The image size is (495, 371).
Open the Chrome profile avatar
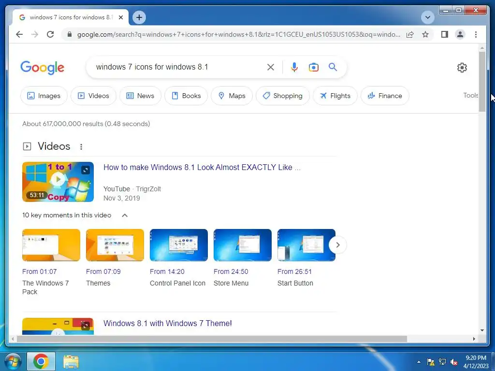tap(460, 34)
